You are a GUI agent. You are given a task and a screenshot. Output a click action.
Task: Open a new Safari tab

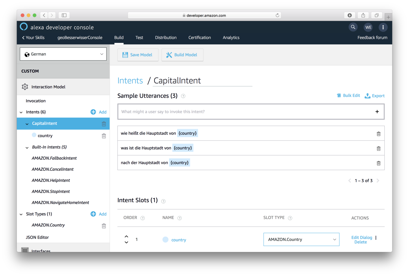point(388,17)
